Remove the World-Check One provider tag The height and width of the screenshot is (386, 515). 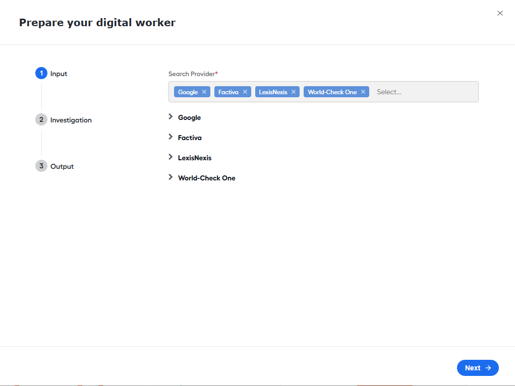tap(363, 92)
